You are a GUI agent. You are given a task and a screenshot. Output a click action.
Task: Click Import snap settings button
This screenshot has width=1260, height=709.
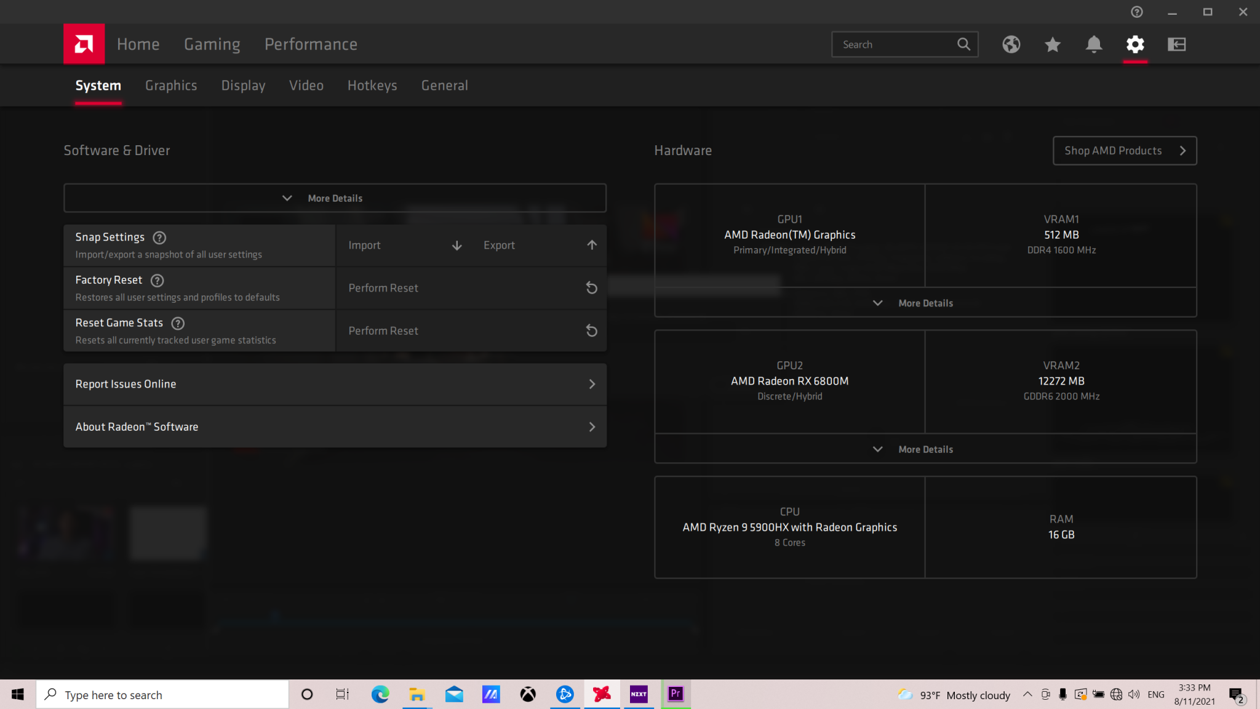pos(404,246)
